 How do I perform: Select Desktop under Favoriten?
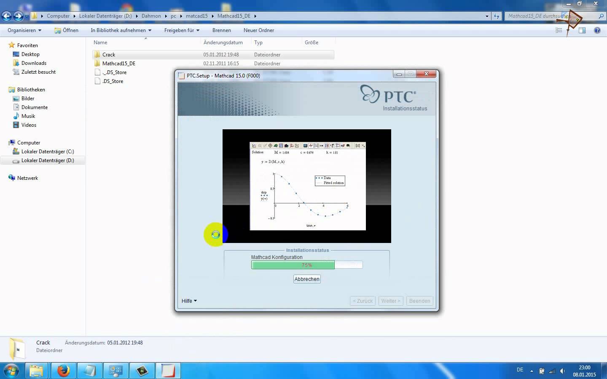point(30,54)
